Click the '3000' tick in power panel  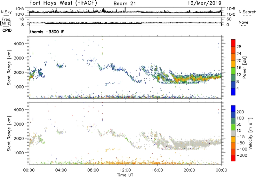pyautogui.click(x=19, y=58)
